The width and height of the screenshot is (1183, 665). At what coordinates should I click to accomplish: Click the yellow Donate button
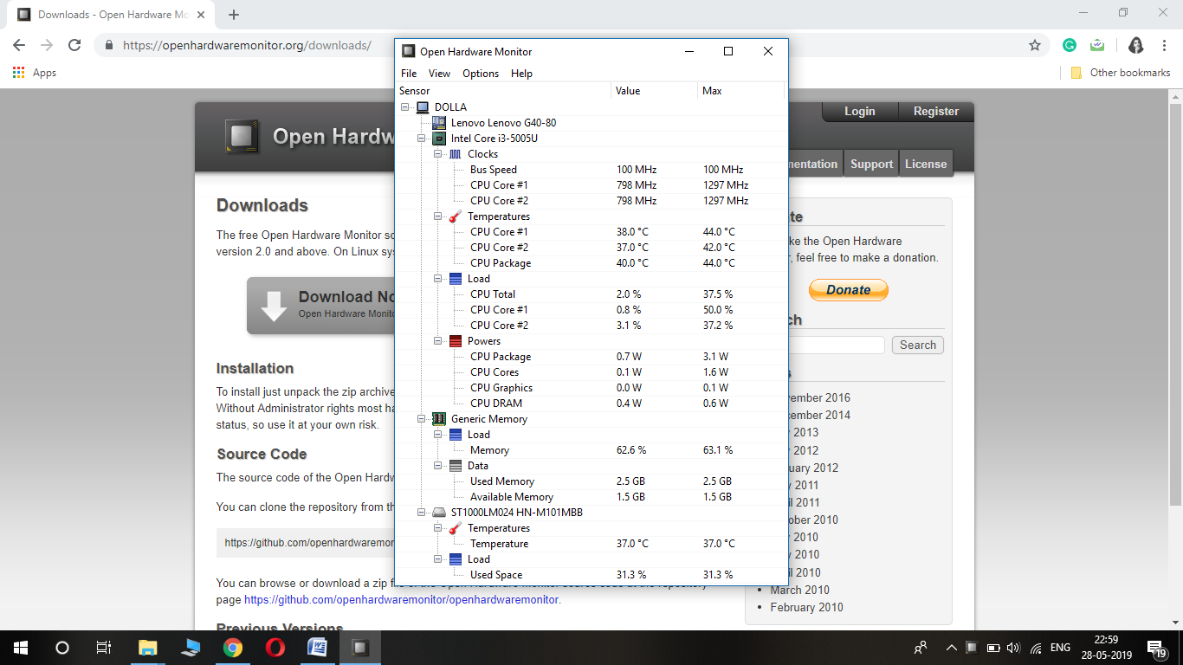[x=849, y=290]
